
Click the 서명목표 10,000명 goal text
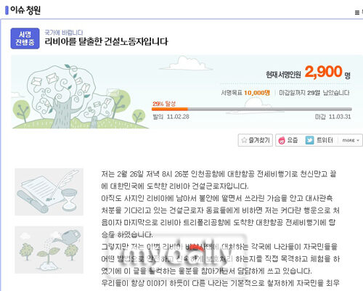pyautogui.click(x=245, y=93)
